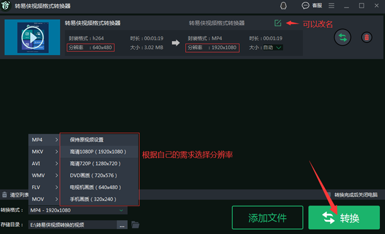
Task: Click the browse ... button for storage path
Action: 122,225
